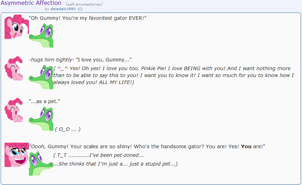Image resolution: width=302 pixels, height=185 pixels.
Task: Click the tag icon beside dziadek1990
Action: [80, 9]
